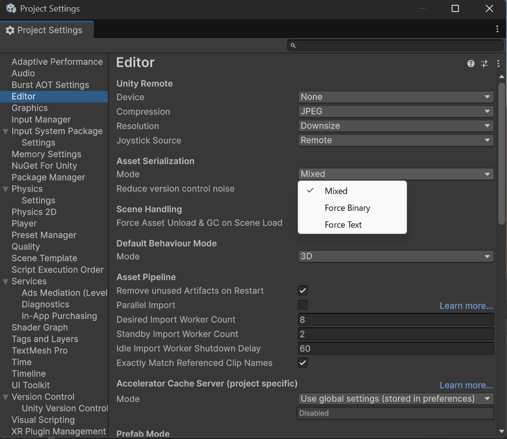
Task: Click the scroll up arrow
Action: click(502, 77)
